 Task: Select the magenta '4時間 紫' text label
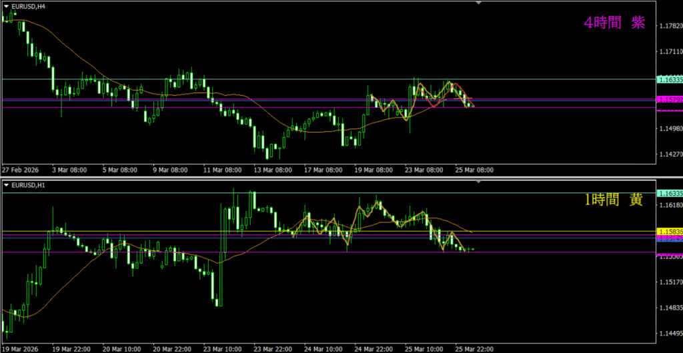click(x=614, y=23)
